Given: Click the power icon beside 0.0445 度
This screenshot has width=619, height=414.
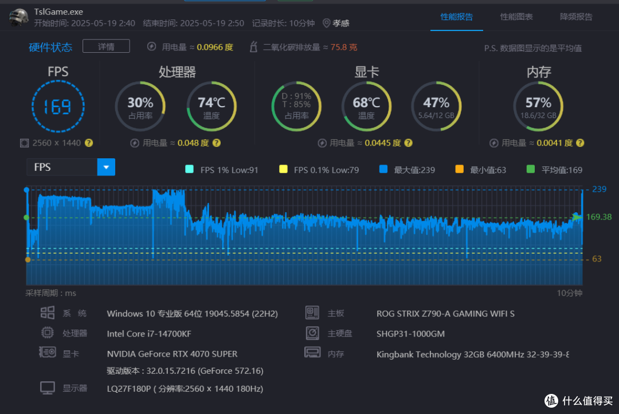Looking at the screenshot, I should pos(322,143).
